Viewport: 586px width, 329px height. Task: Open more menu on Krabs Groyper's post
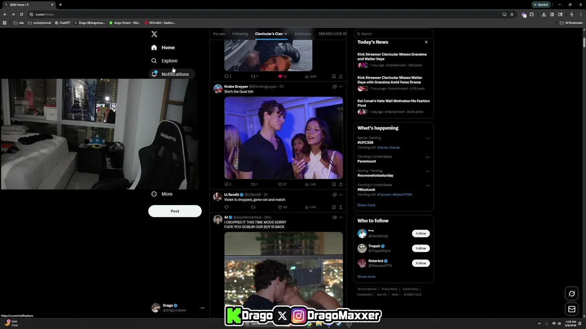click(x=341, y=87)
